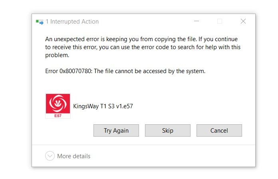The height and width of the screenshot is (179, 278).
Task: Click the More details label
Action: [x=73, y=156]
